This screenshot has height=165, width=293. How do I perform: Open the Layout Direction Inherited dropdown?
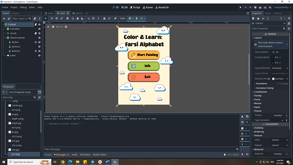coord(280,68)
